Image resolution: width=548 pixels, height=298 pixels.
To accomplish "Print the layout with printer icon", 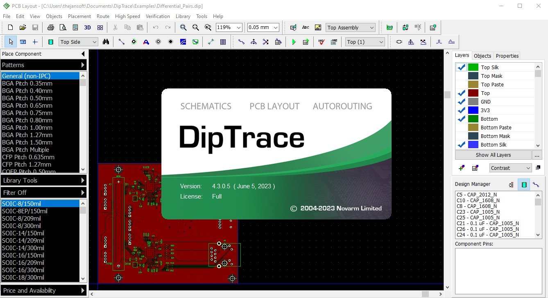I will pyautogui.click(x=51, y=27).
